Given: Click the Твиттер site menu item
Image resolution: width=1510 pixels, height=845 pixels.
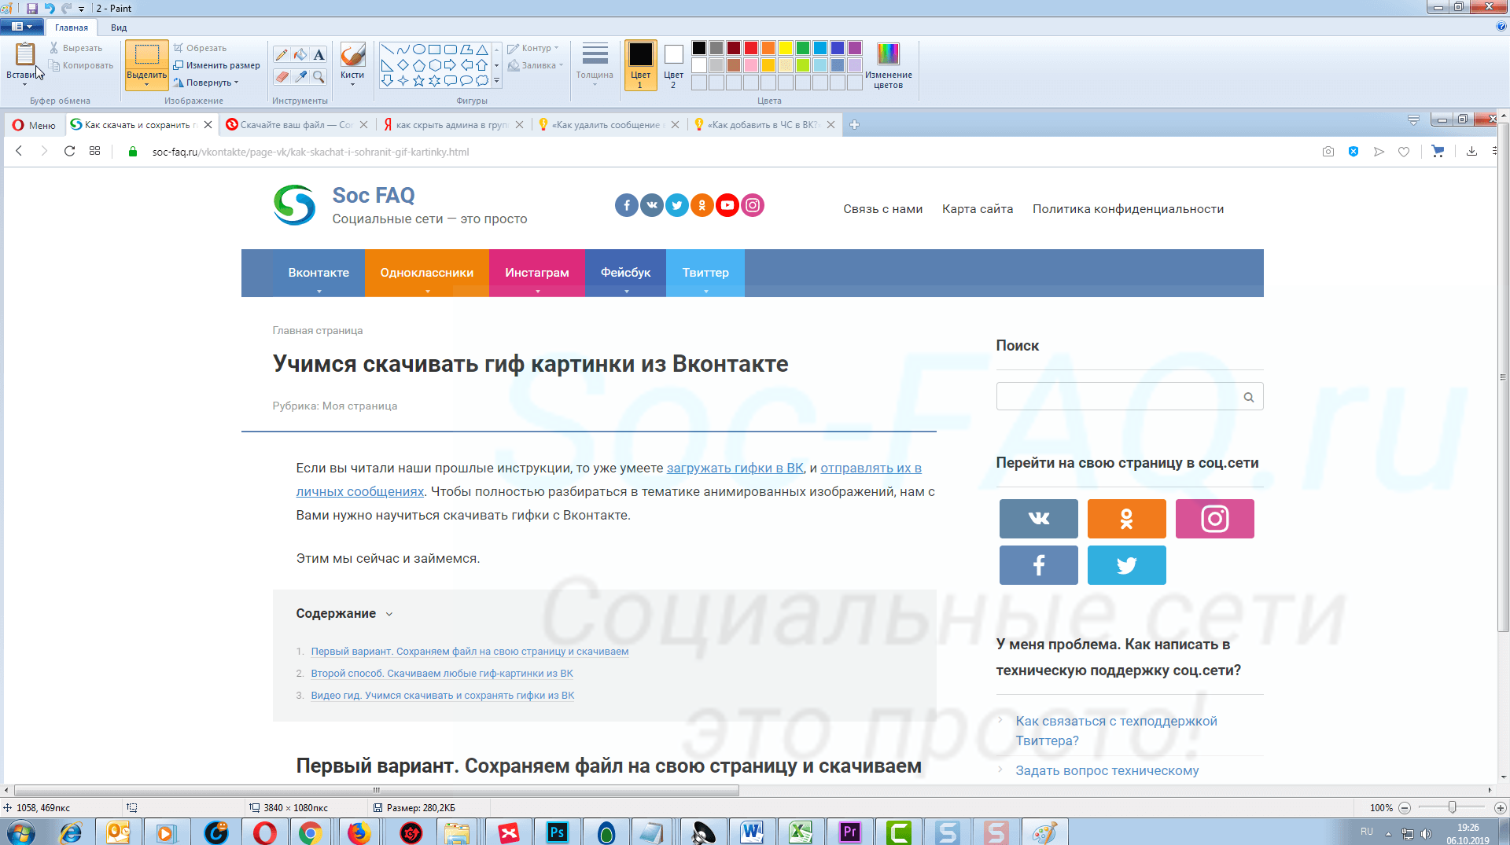Looking at the screenshot, I should (705, 273).
